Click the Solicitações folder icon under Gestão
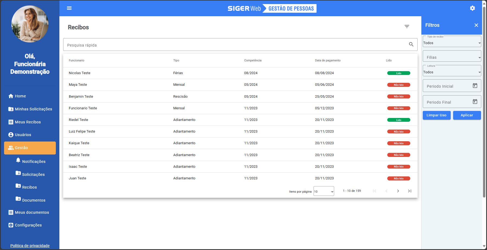 pos(18,173)
